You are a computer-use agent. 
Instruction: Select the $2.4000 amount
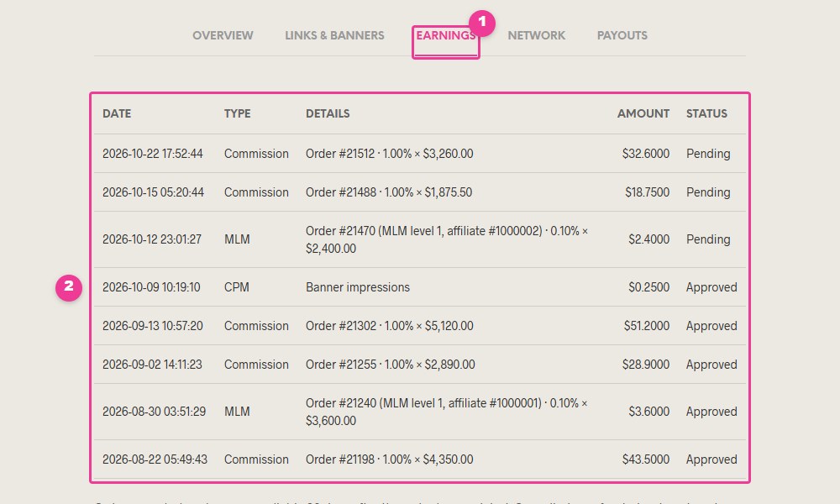(648, 239)
